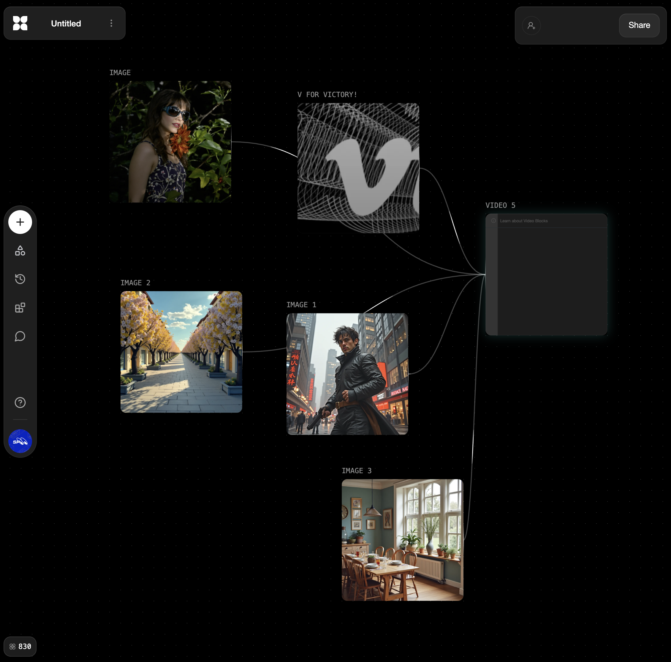Click the blue user avatar icon
The width and height of the screenshot is (671, 662).
20,441
